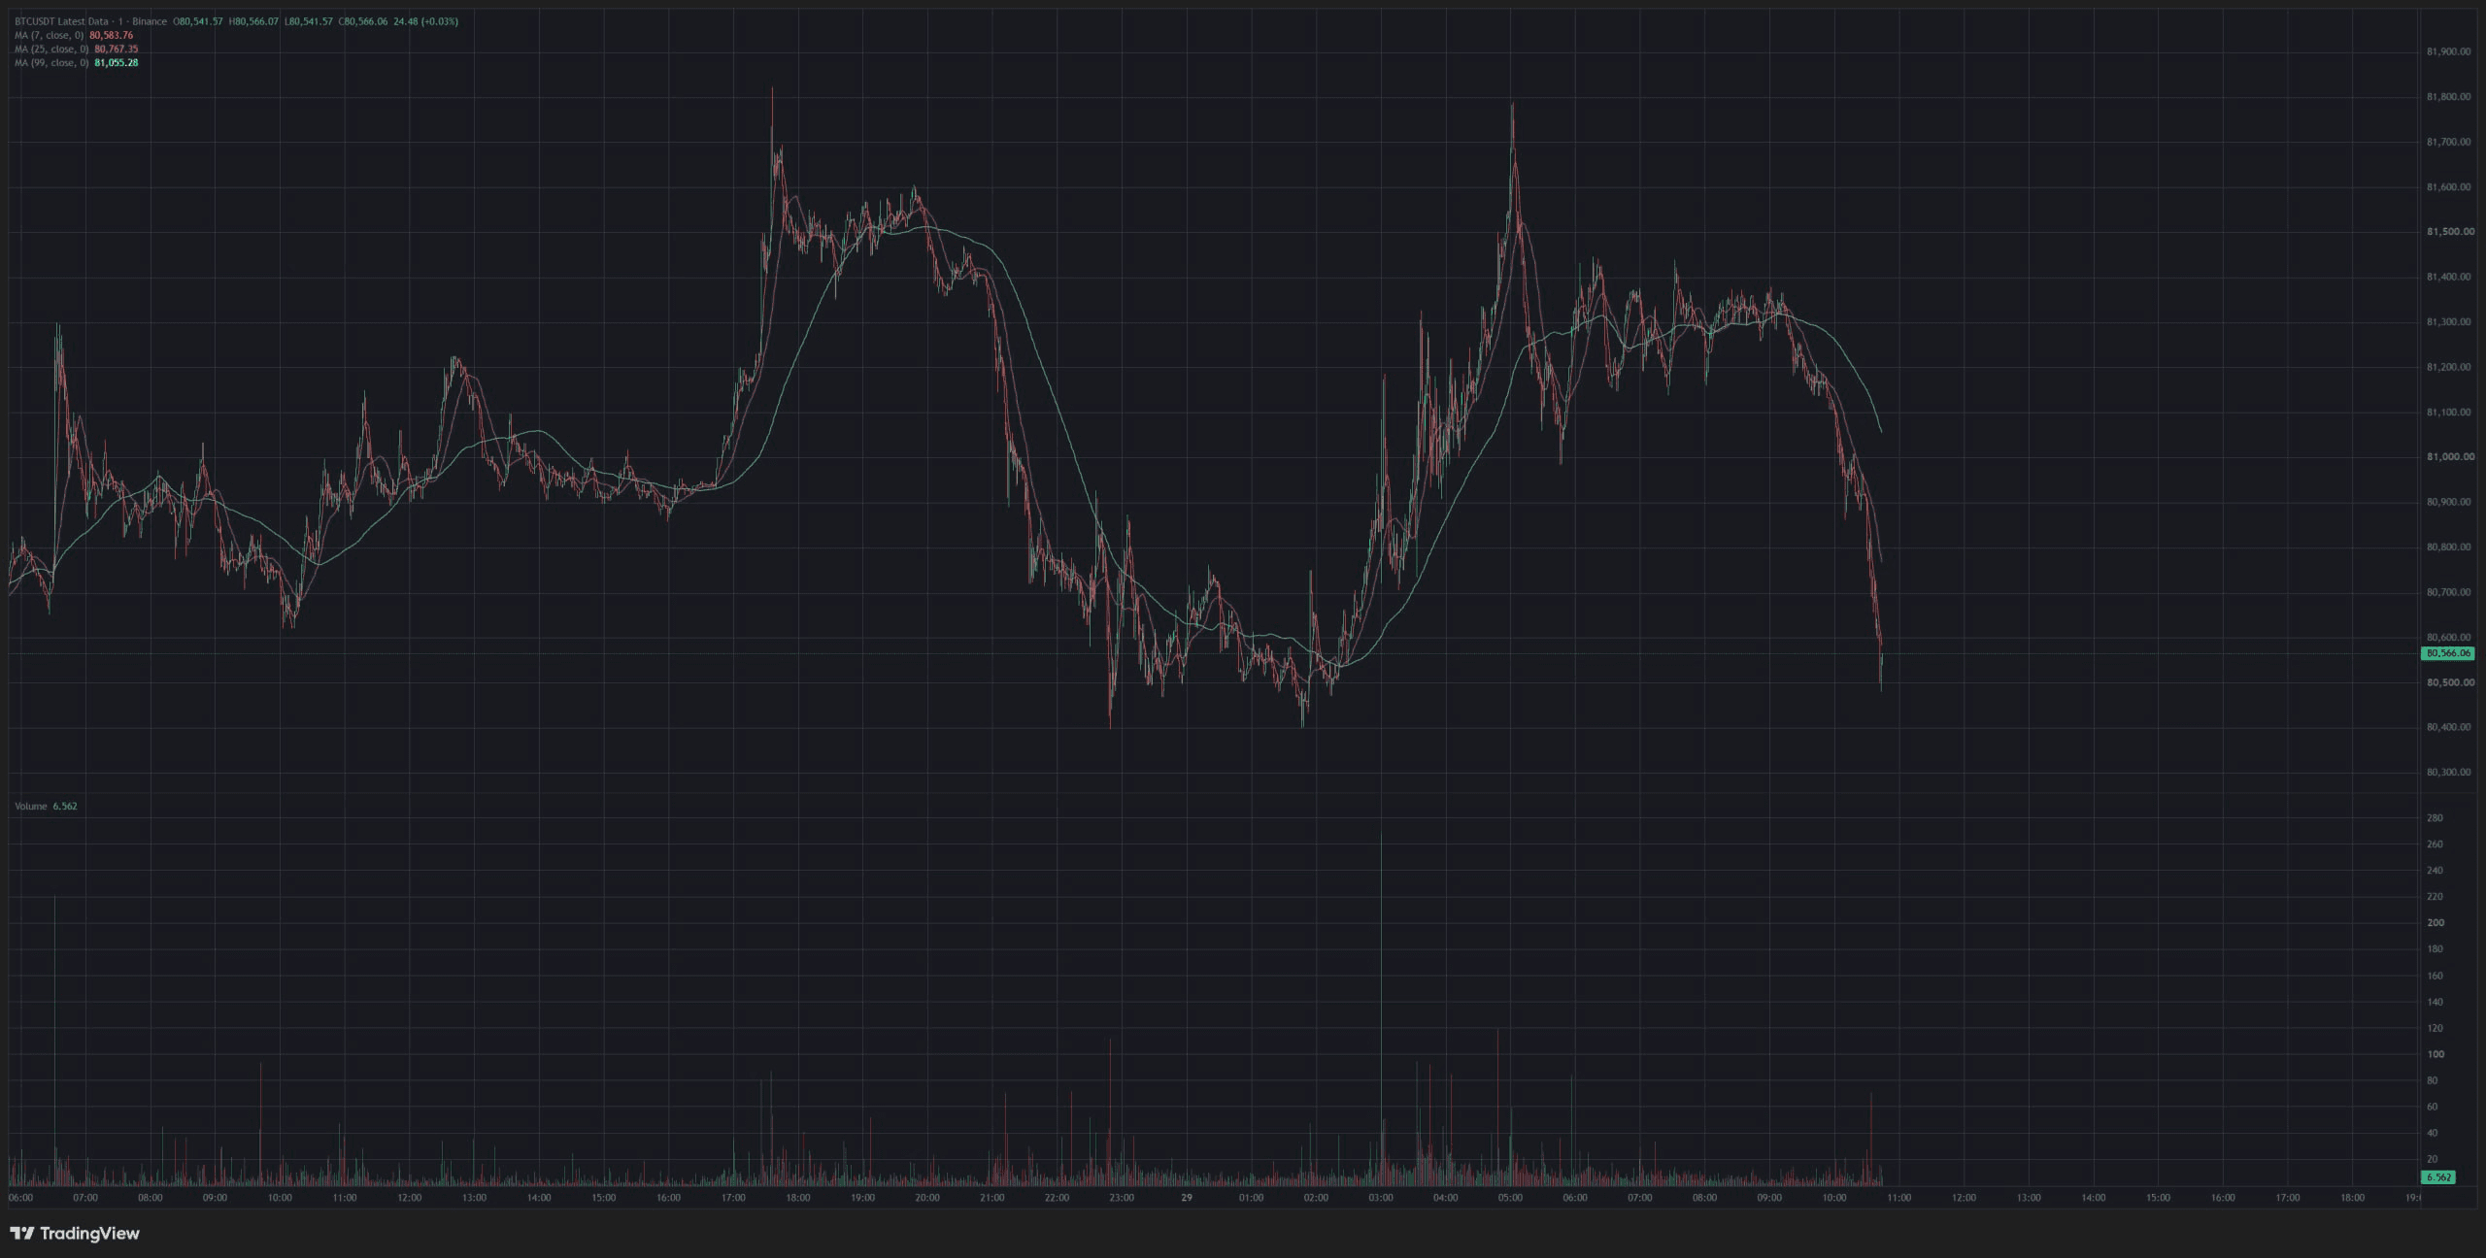Click the 100 volume axis label
The height and width of the screenshot is (1258, 2486).
2435,1054
